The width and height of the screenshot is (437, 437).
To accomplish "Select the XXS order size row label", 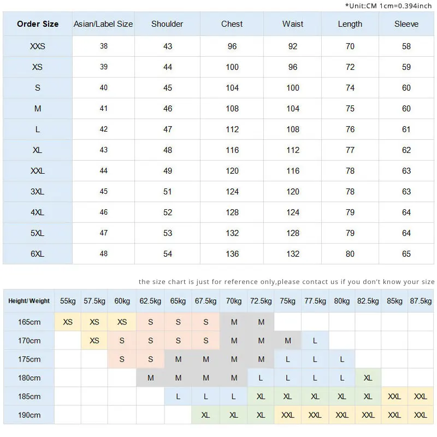I will (38, 46).
